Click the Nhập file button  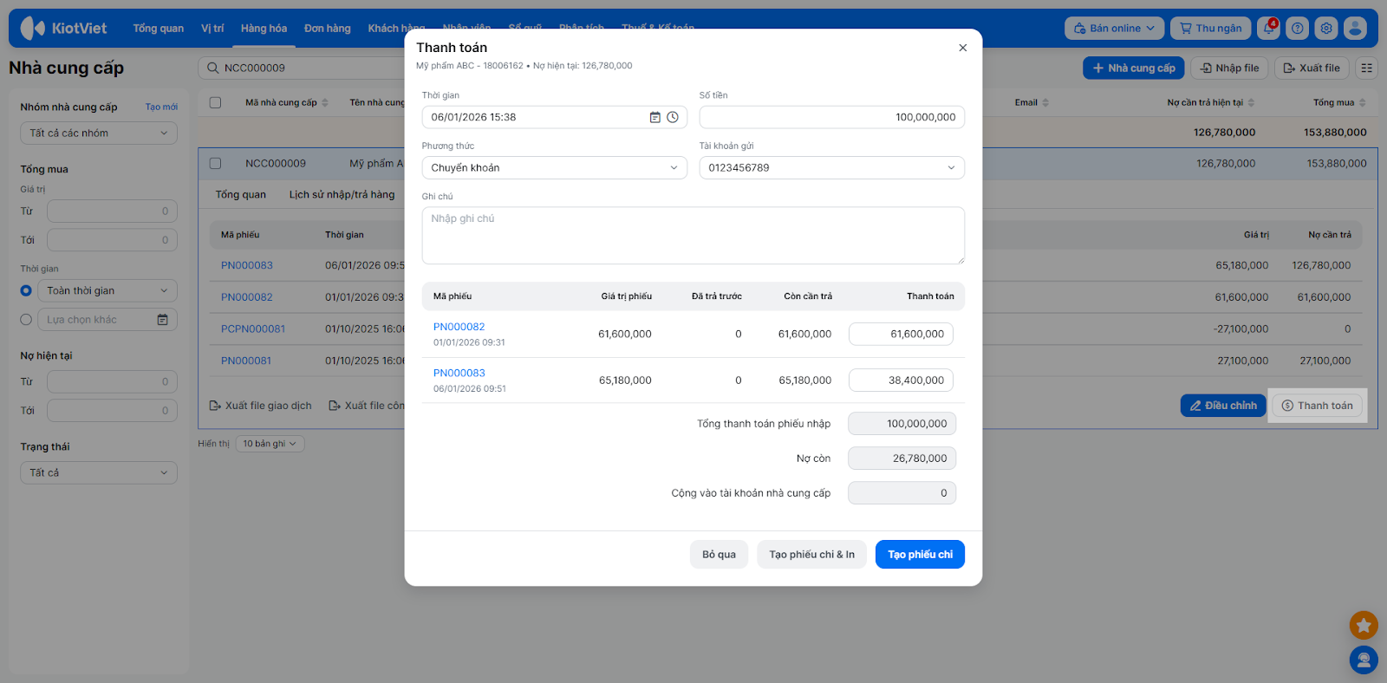tap(1229, 68)
